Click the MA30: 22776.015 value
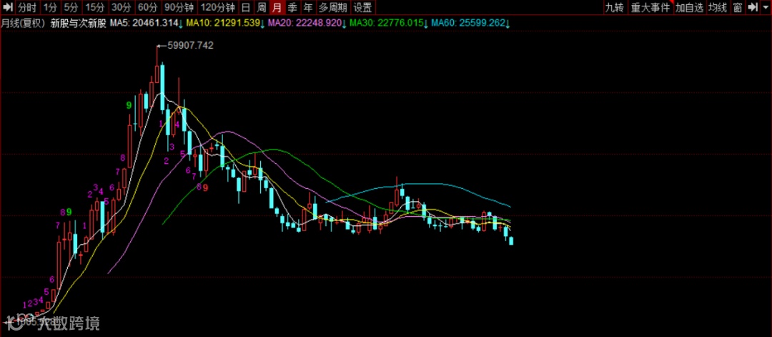This screenshot has width=772, height=337. click(387, 23)
